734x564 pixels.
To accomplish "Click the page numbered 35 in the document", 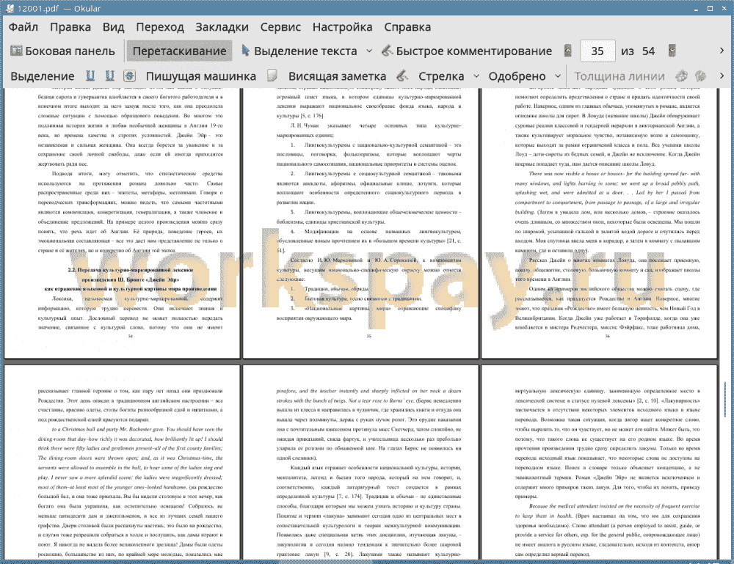I will [x=361, y=223].
